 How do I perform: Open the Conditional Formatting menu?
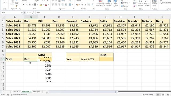click(100, 3)
